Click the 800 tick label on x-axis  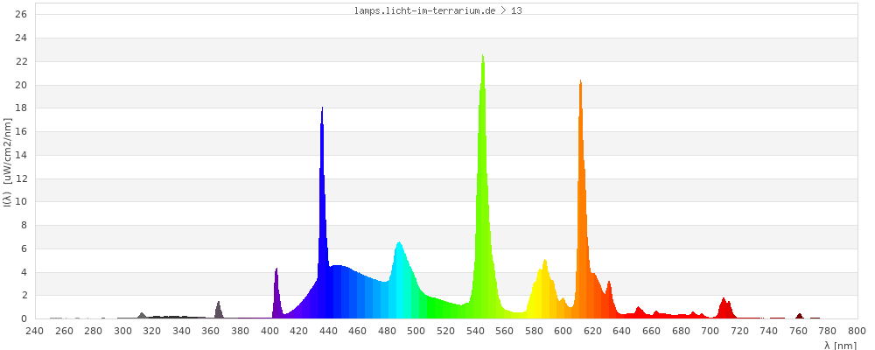click(x=857, y=332)
